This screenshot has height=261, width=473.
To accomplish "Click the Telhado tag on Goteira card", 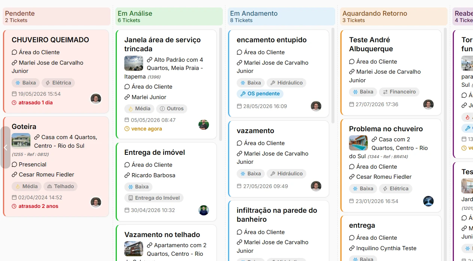I will click(x=60, y=186).
